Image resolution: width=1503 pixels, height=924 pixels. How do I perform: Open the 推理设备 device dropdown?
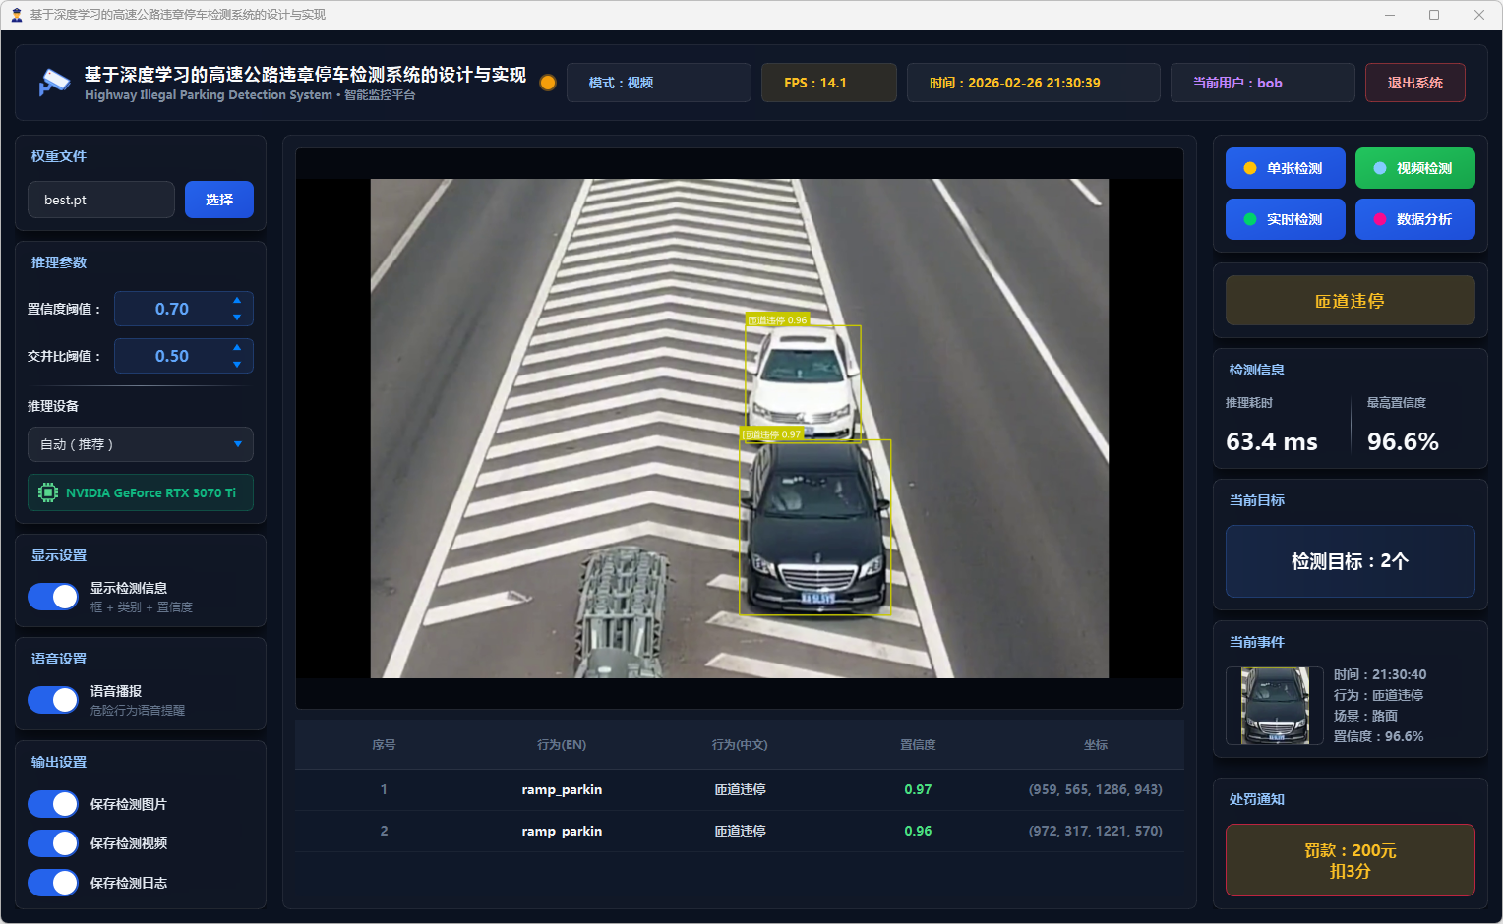(x=141, y=444)
